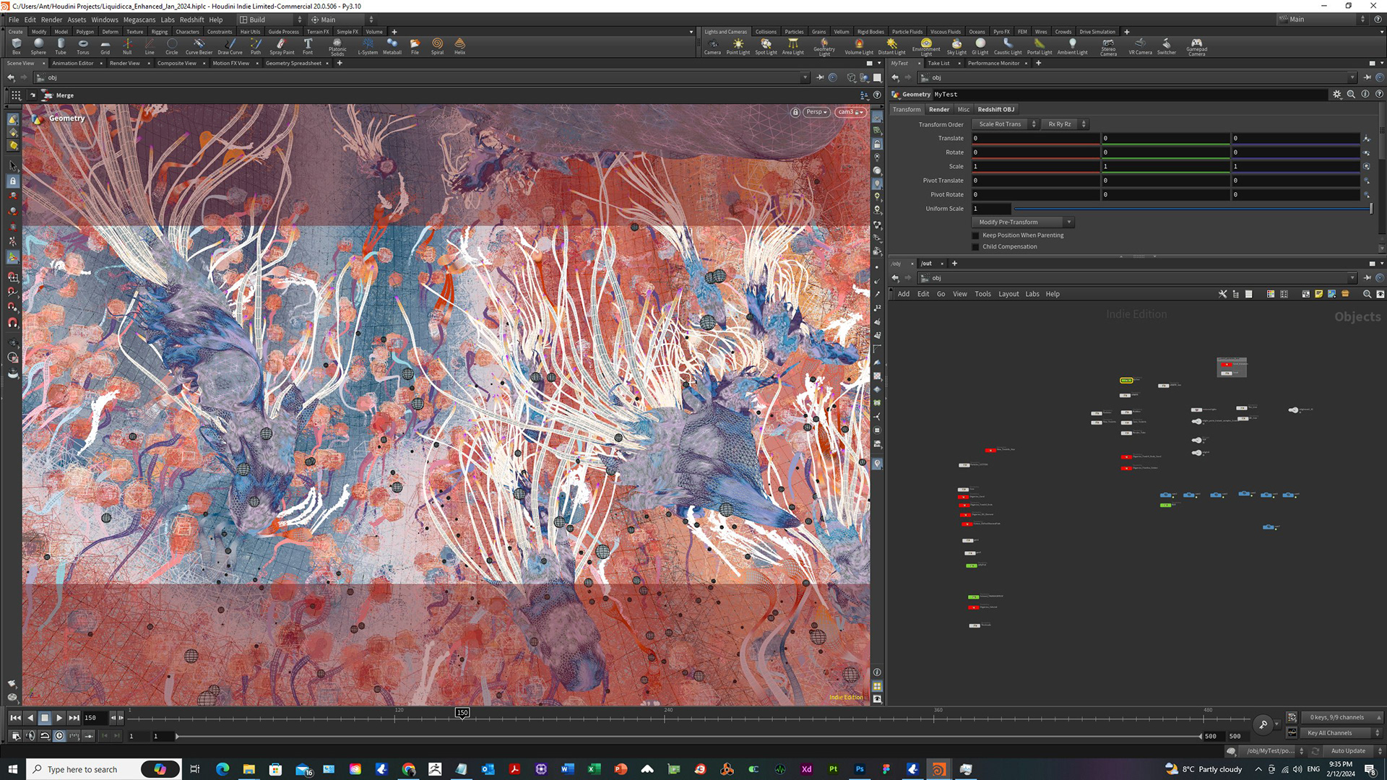The width and height of the screenshot is (1387, 780).
Task: Select the Grid shelf tool
Action: pyautogui.click(x=105, y=46)
